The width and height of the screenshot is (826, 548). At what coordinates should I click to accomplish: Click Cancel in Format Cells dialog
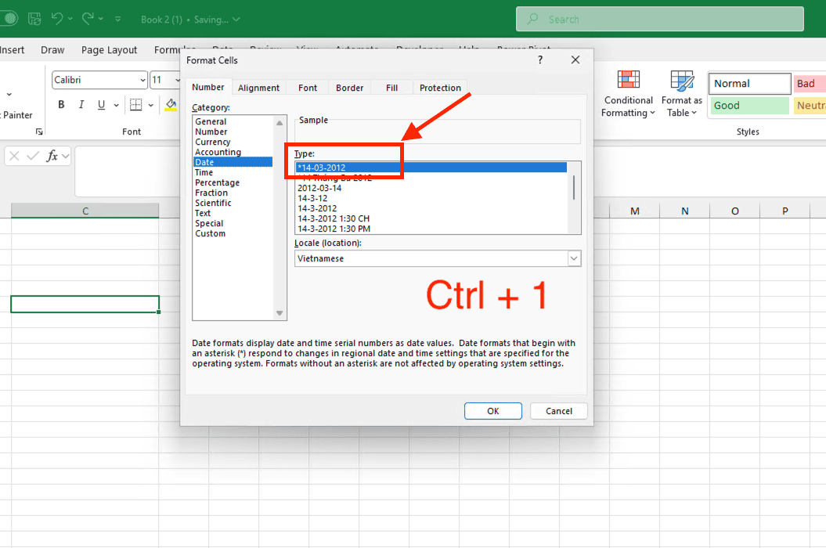[559, 411]
